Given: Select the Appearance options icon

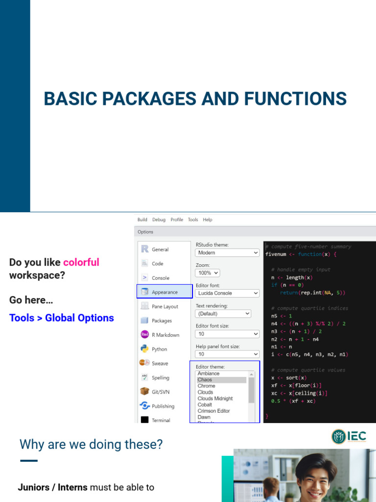Looking at the screenshot, I should click(x=145, y=292).
